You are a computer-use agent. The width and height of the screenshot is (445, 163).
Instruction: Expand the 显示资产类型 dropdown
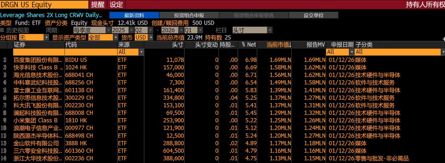click(x=116, y=37)
